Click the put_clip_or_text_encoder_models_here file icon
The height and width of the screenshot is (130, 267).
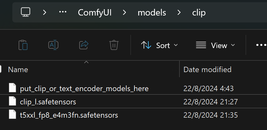(12, 88)
